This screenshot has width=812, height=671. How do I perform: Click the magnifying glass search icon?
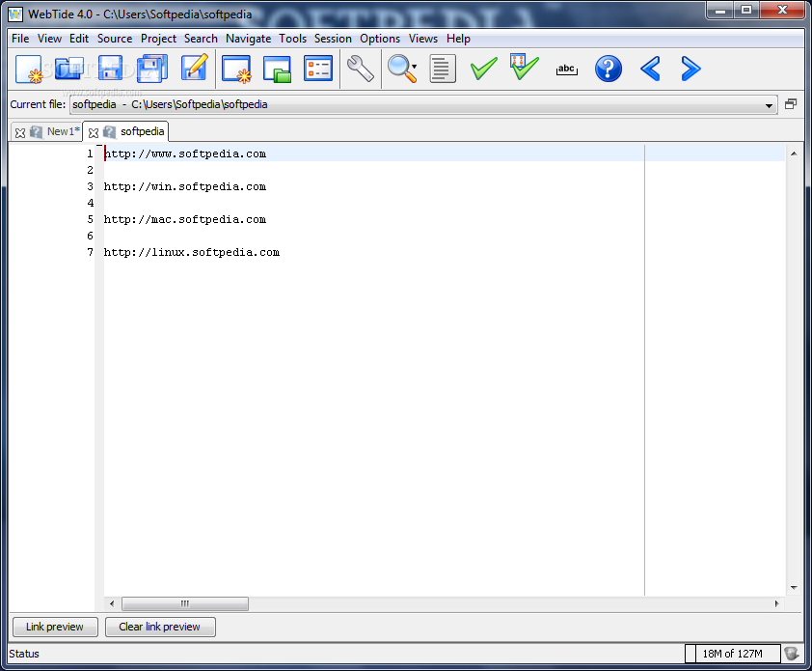400,69
